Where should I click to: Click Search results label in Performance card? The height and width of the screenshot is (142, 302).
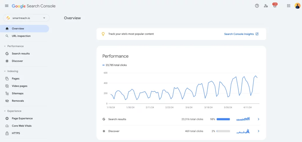click(x=117, y=119)
